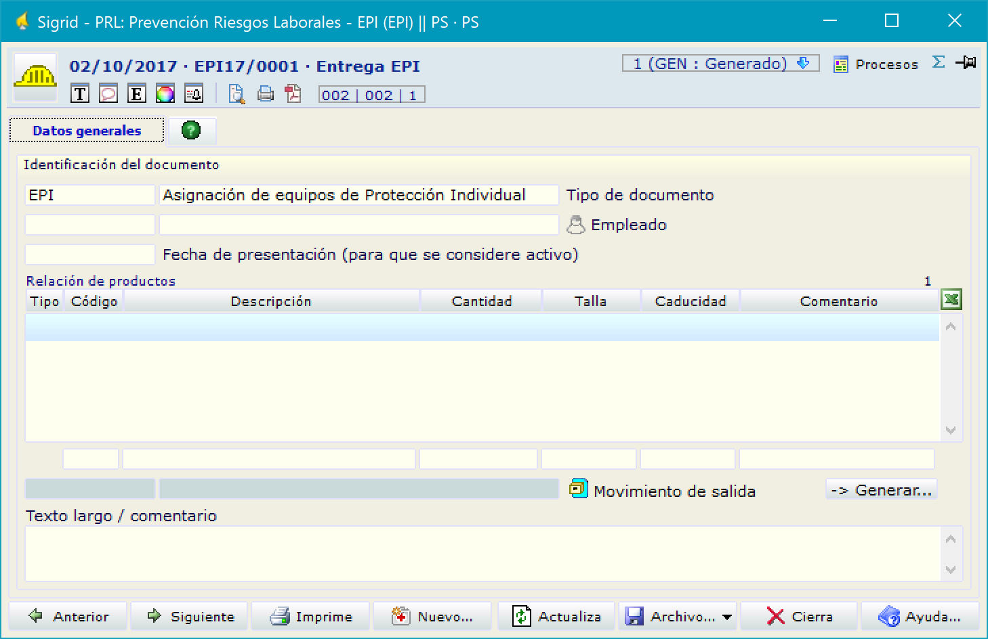Click the Cantidad column header
988x639 pixels.
click(x=482, y=301)
